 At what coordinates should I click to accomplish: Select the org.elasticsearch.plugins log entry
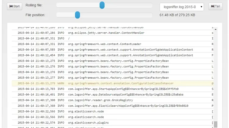[x=113, y=123]
